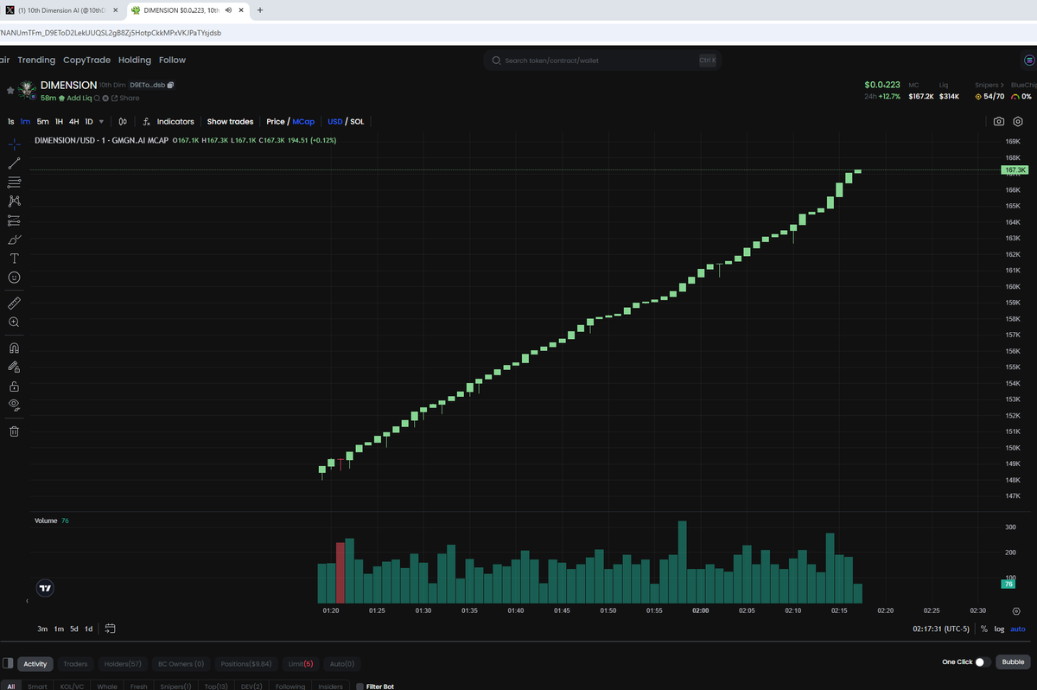The image size is (1037, 690).
Task: Click the DIMENSION tab's audio speaker icon
Action: pyautogui.click(x=226, y=10)
